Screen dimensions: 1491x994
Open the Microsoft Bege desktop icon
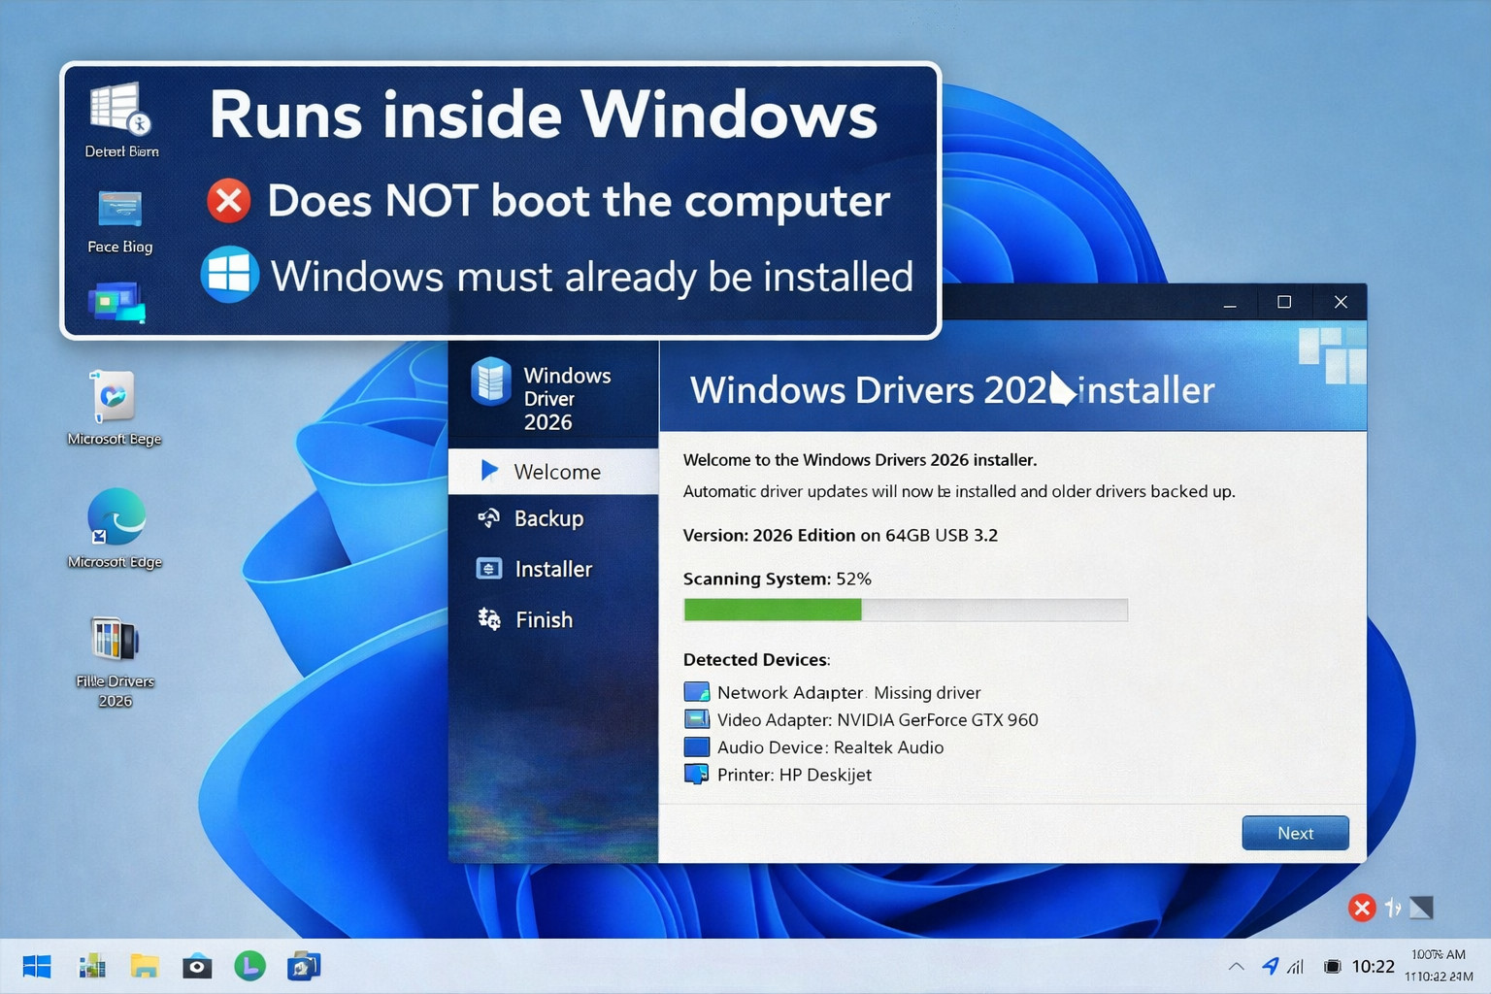coord(115,409)
